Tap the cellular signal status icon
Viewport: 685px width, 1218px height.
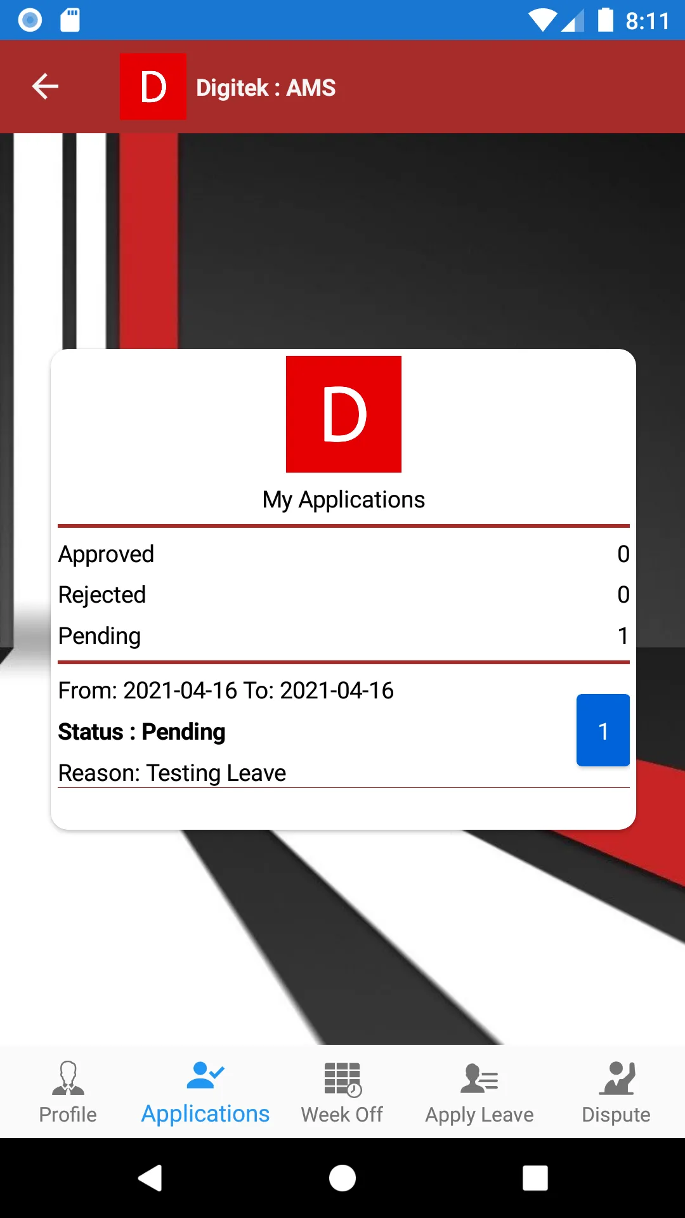click(573, 21)
